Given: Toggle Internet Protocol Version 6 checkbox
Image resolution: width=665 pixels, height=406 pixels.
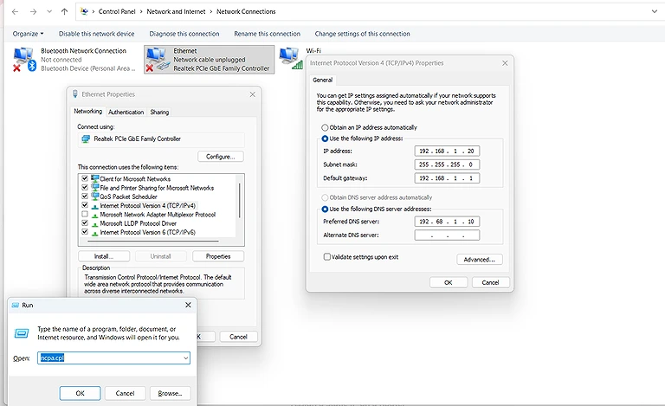Looking at the screenshot, I should (84, 232).
